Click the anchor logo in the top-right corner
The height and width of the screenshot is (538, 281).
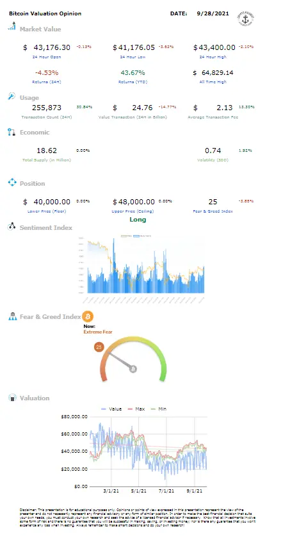coord(245,19)
